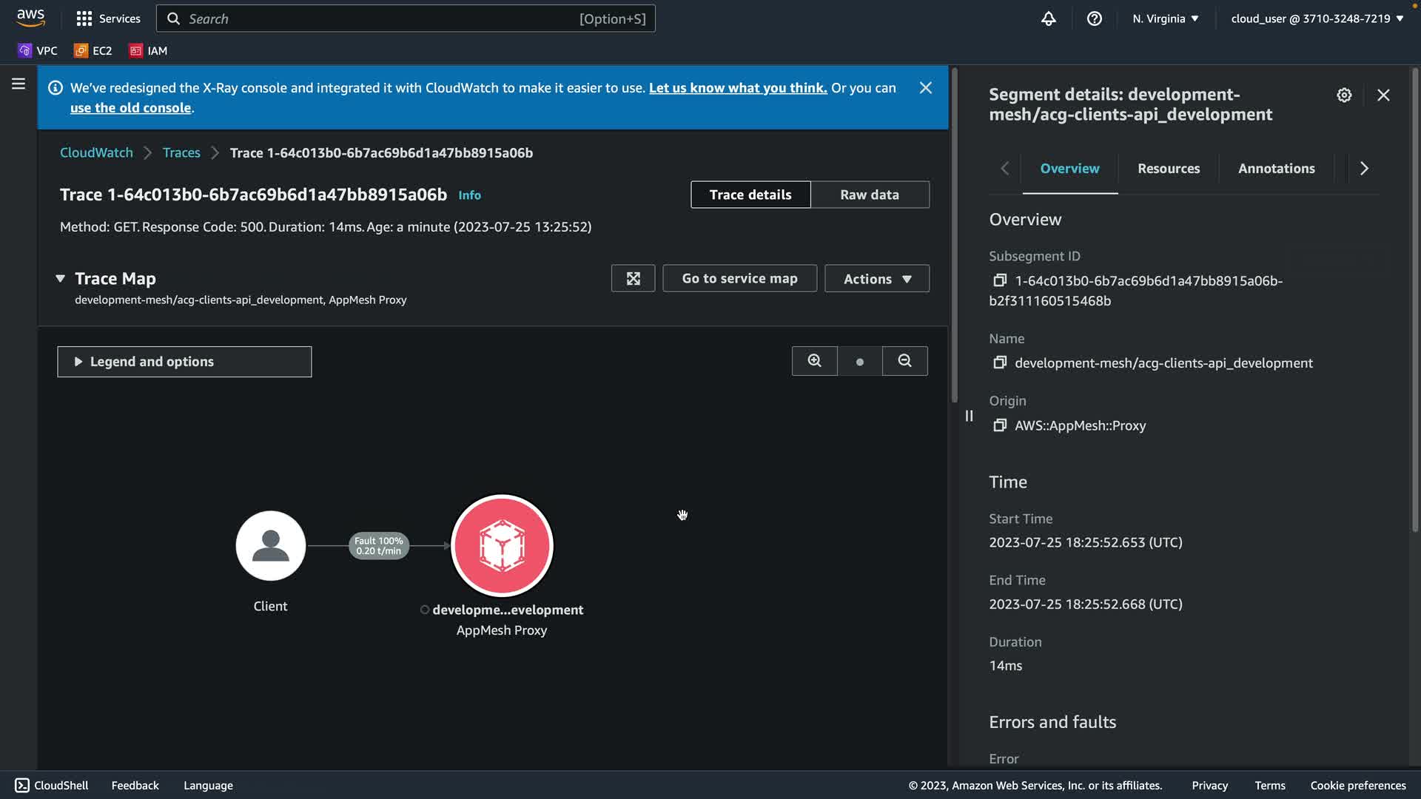This screenshot has width=1421, height=799.
Task: Click Go to service map button
Action: click(x=739, y=279)
